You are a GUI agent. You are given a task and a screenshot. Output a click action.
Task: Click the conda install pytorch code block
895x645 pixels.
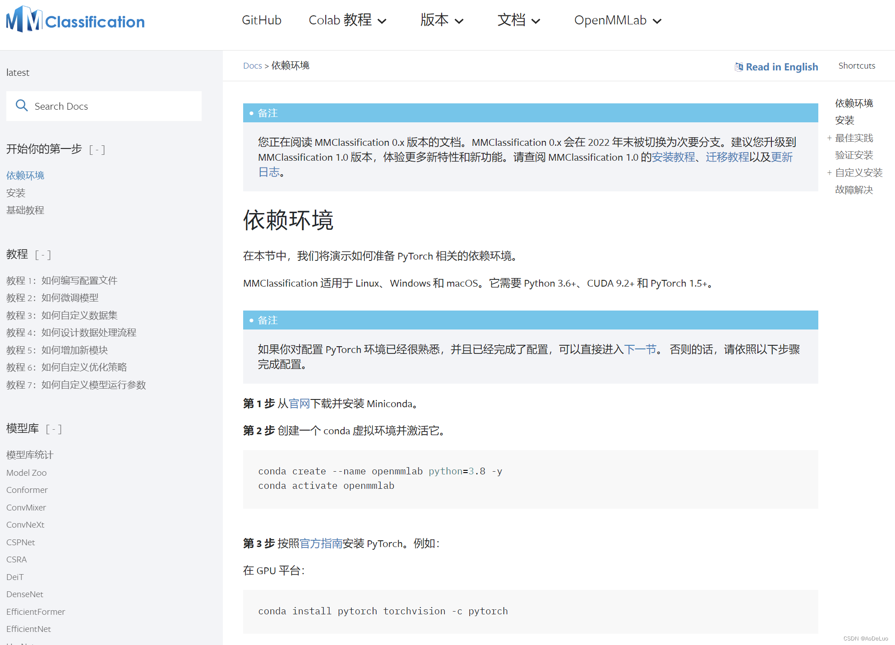coord(531,611)
